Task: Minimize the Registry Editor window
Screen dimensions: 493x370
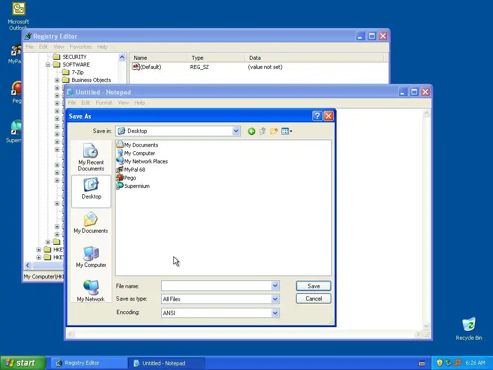Action: point(360,36)
